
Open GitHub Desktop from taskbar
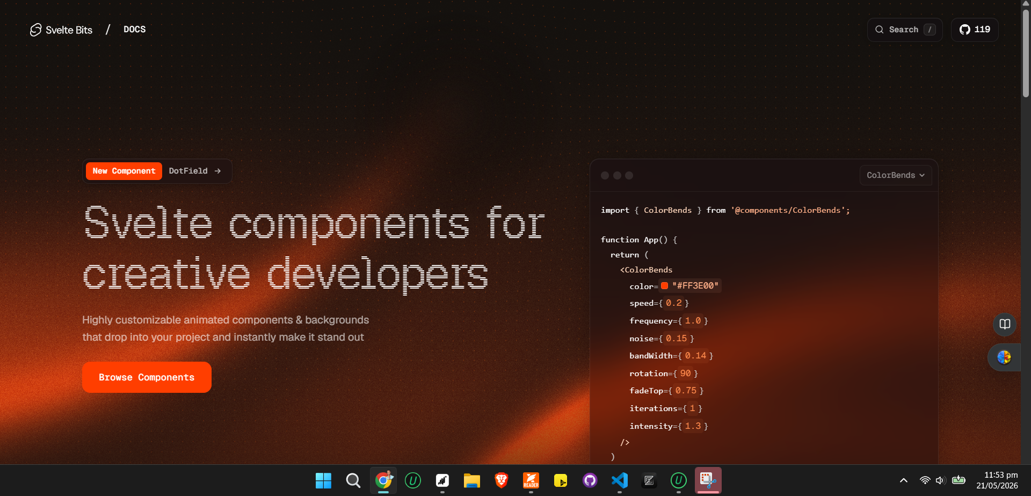click(x=590, y=480)
